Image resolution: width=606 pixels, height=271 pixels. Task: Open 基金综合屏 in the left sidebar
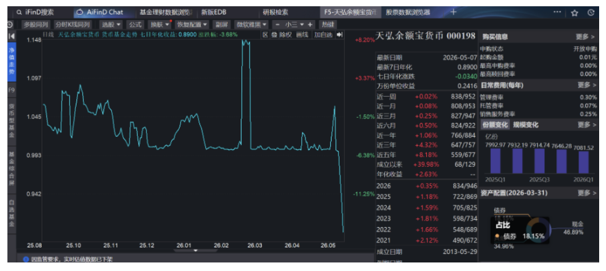11,169
